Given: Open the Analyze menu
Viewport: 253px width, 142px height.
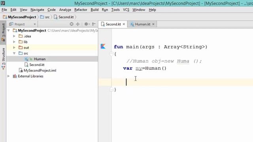Looking at the screenshot, I should point(65,10).
